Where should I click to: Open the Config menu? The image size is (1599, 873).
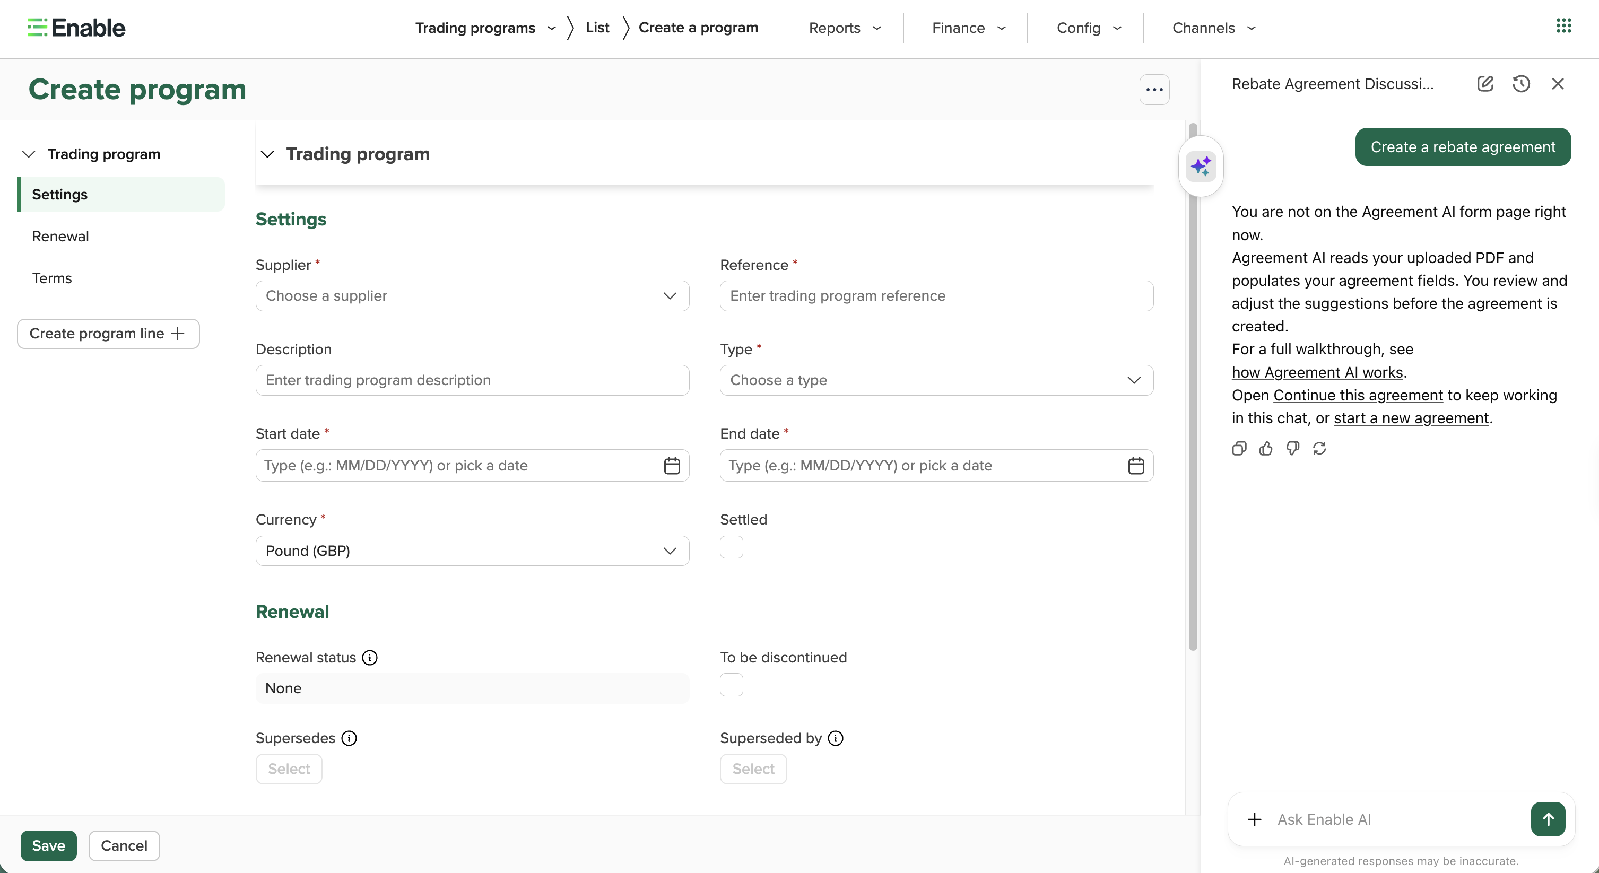[x=1089, y=28]
